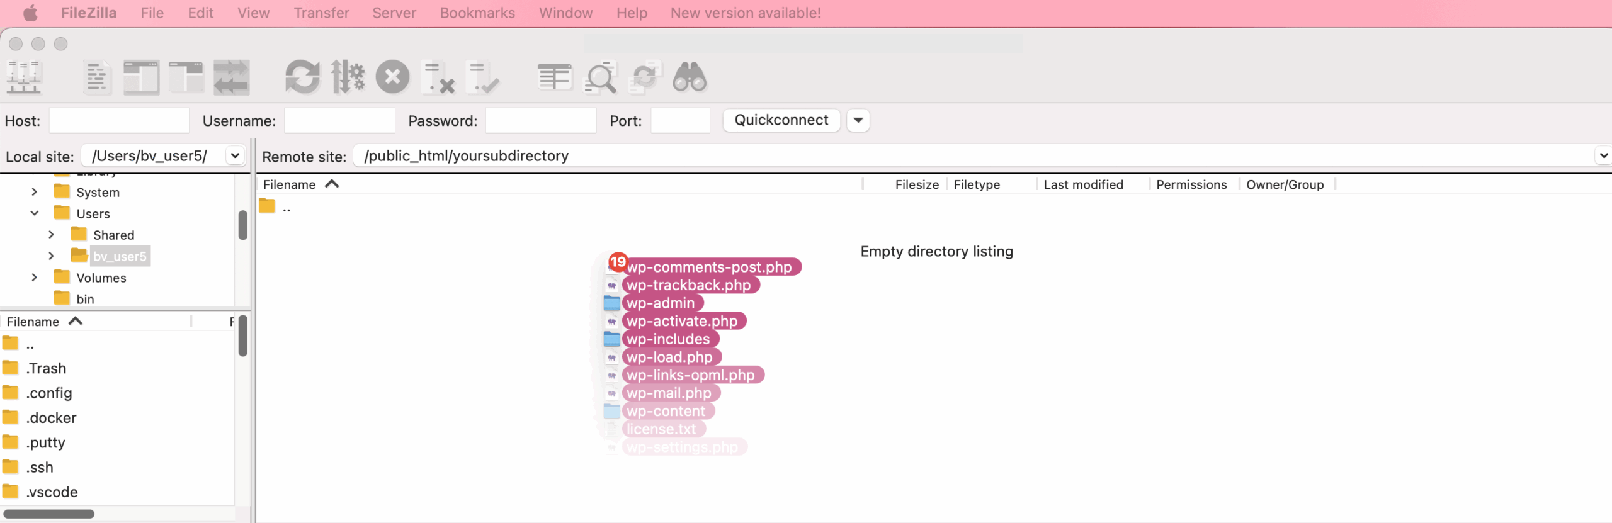Image resolution: width=1612 pixels, height=523 pixels.
Task: Click the Port input field
Action: pos(680,120)
